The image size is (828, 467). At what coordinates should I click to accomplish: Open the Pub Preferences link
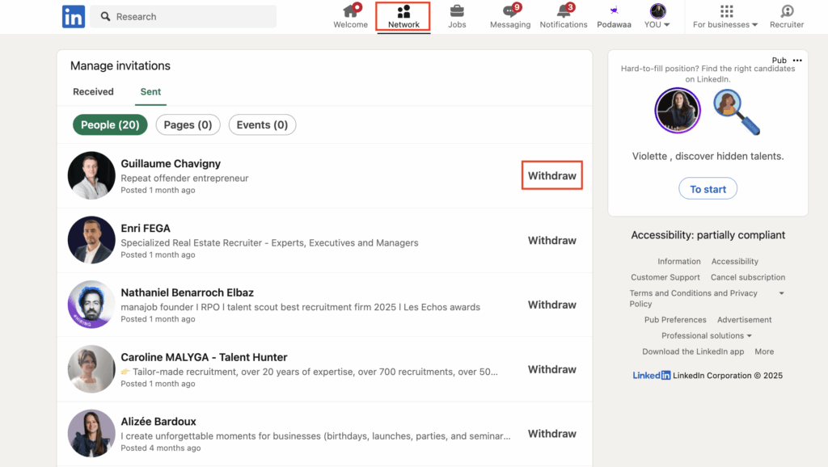[675, 320]
